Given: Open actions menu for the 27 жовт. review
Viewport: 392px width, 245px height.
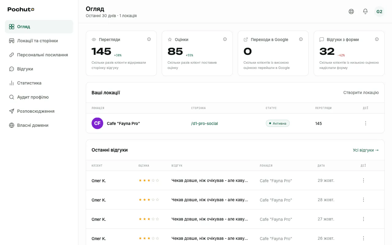Looking at the screenshot, I should (x=364, y=219).
